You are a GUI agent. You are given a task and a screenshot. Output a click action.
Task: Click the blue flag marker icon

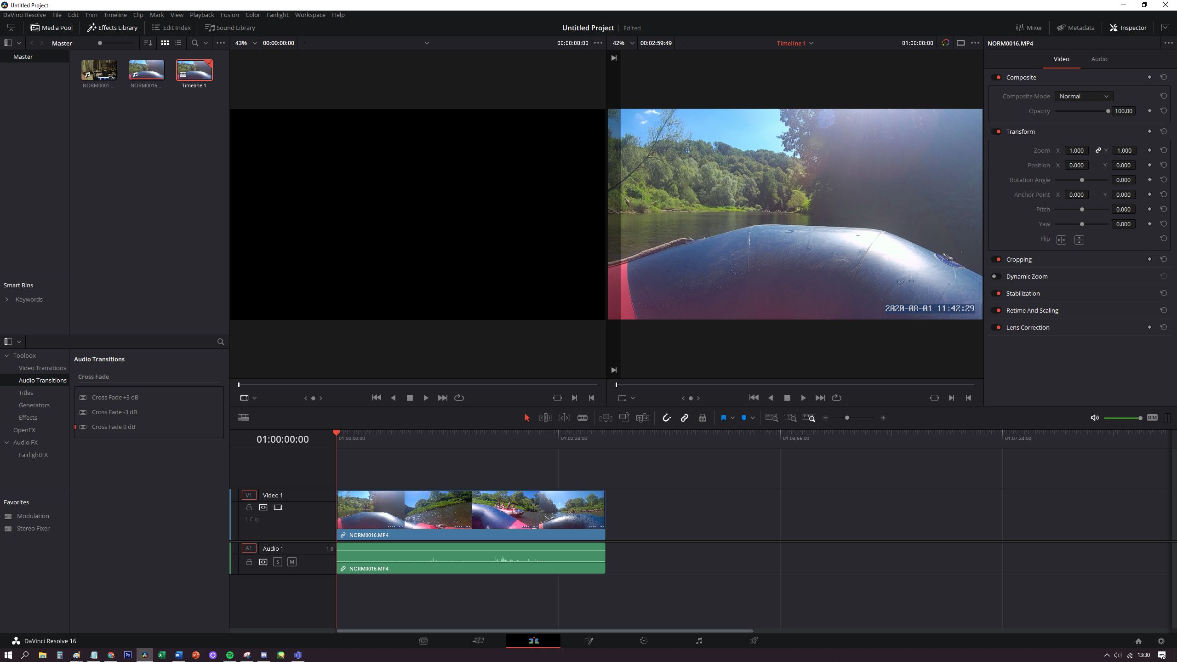(x=723, y=418)
